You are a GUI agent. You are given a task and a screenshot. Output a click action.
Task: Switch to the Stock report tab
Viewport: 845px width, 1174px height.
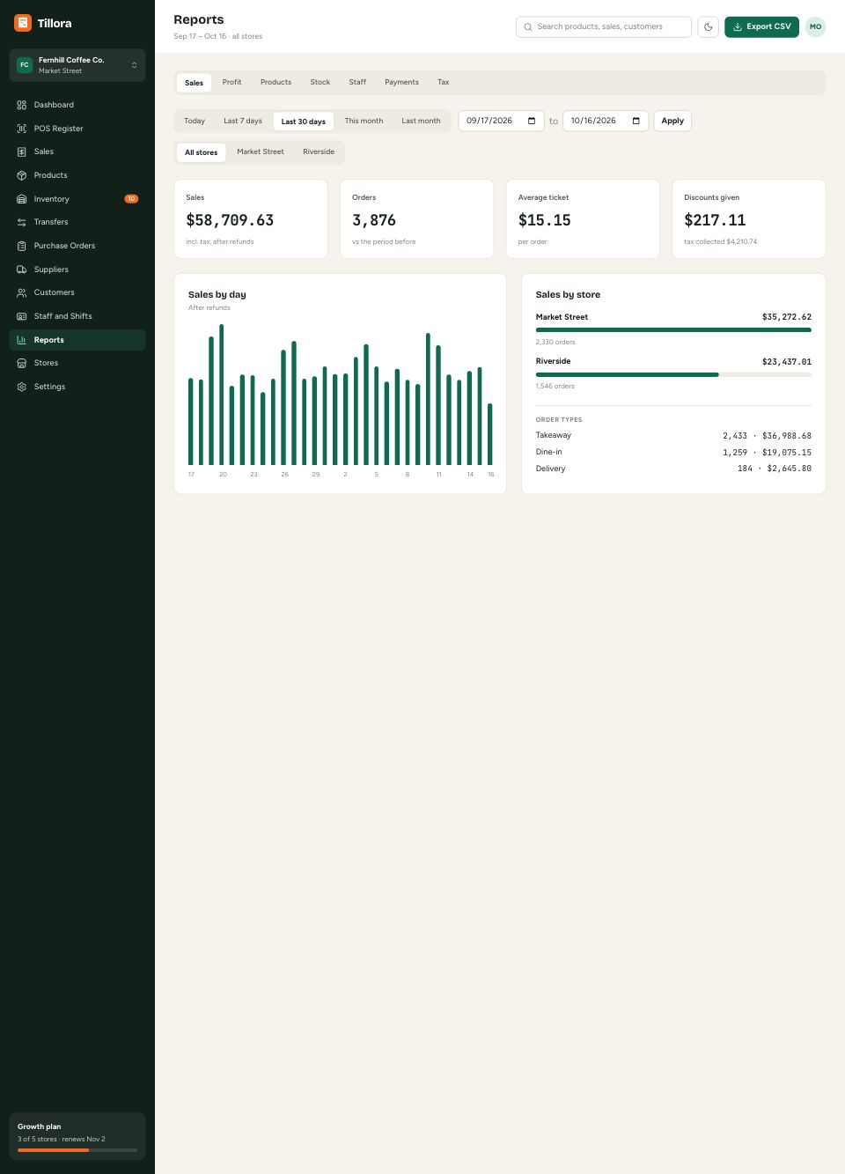[x=320, y=82]
